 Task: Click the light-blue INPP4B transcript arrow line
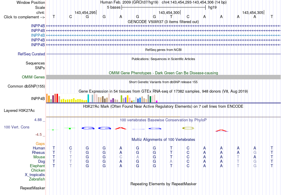click(x=163, y=35)
